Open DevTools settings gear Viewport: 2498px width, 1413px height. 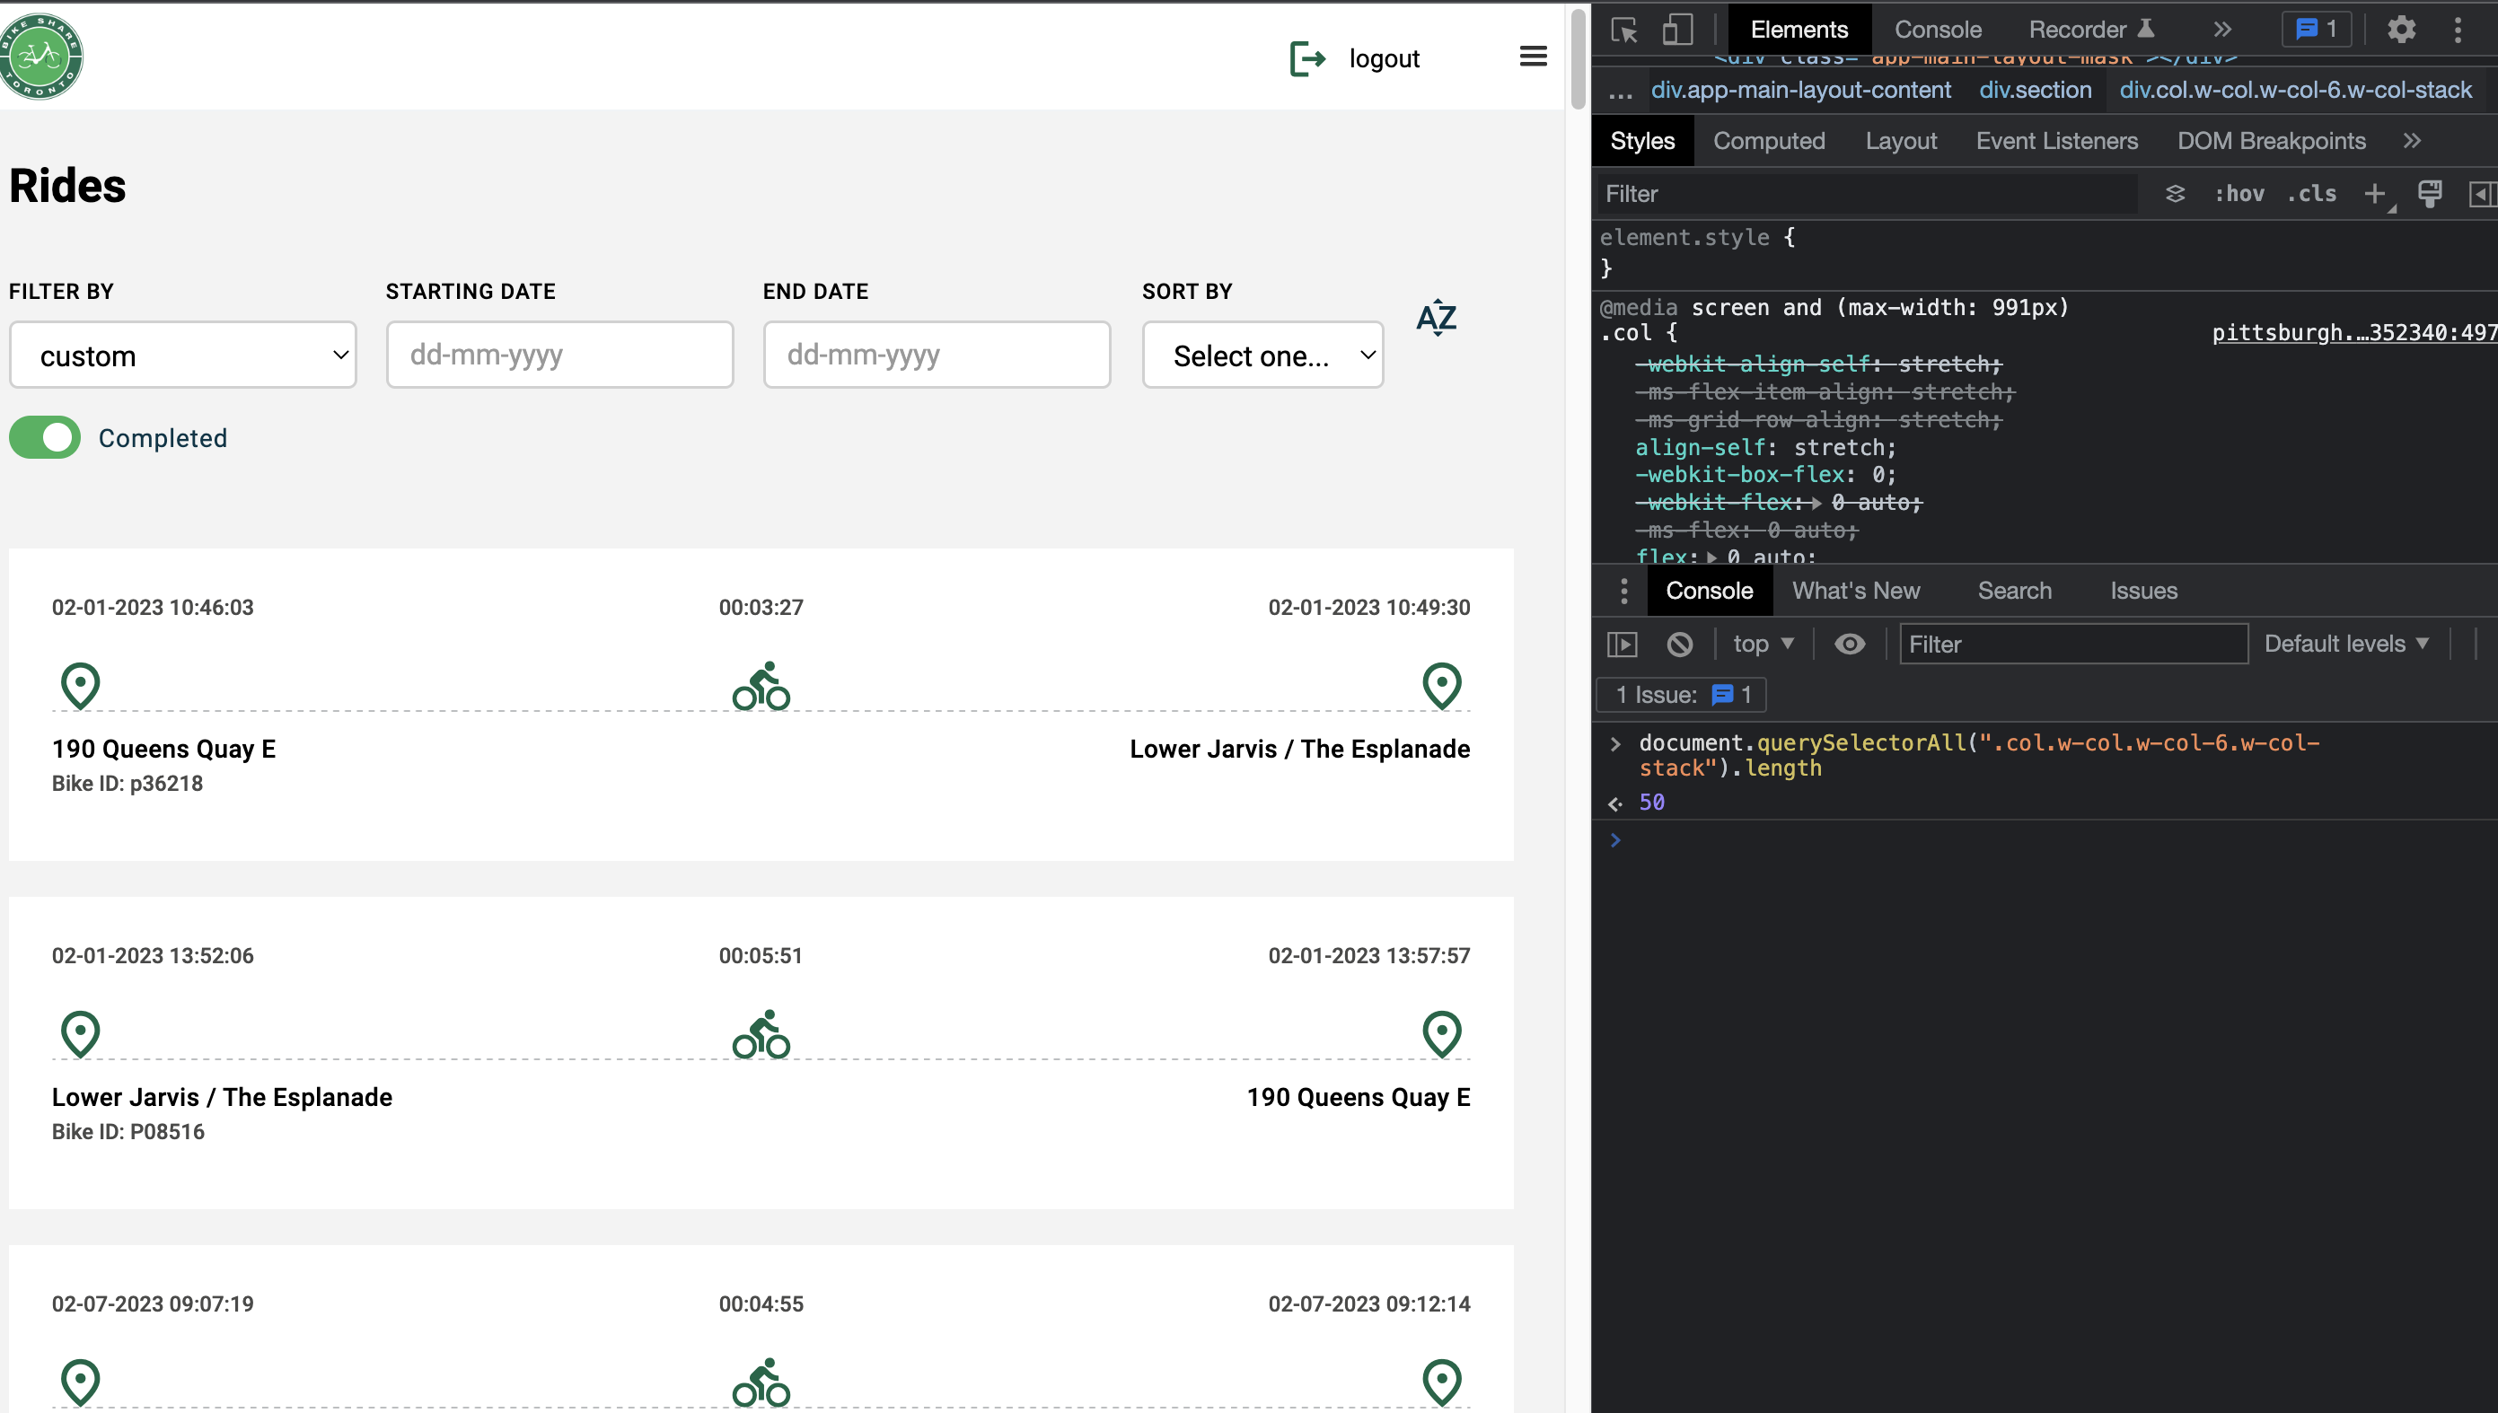pos(2400,29)
